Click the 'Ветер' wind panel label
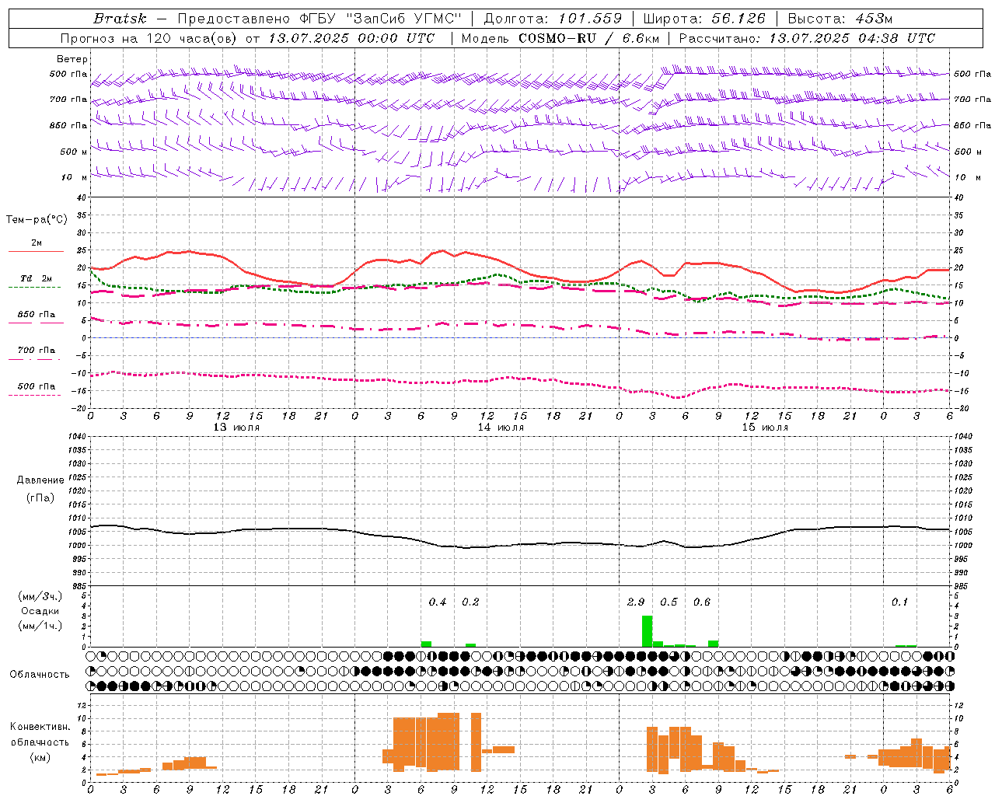 pyautogui.click(x=72, y=59)
